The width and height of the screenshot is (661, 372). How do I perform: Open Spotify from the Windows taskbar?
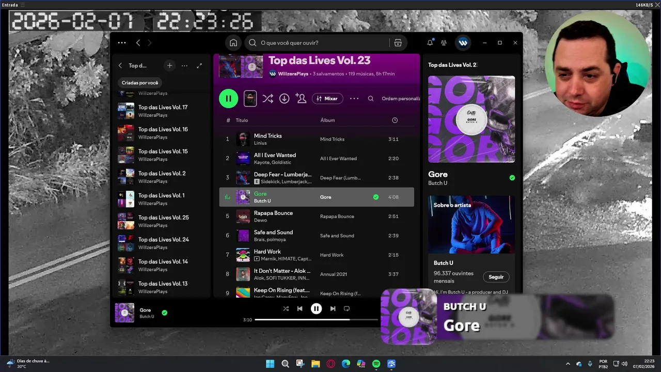pos(376,364)
